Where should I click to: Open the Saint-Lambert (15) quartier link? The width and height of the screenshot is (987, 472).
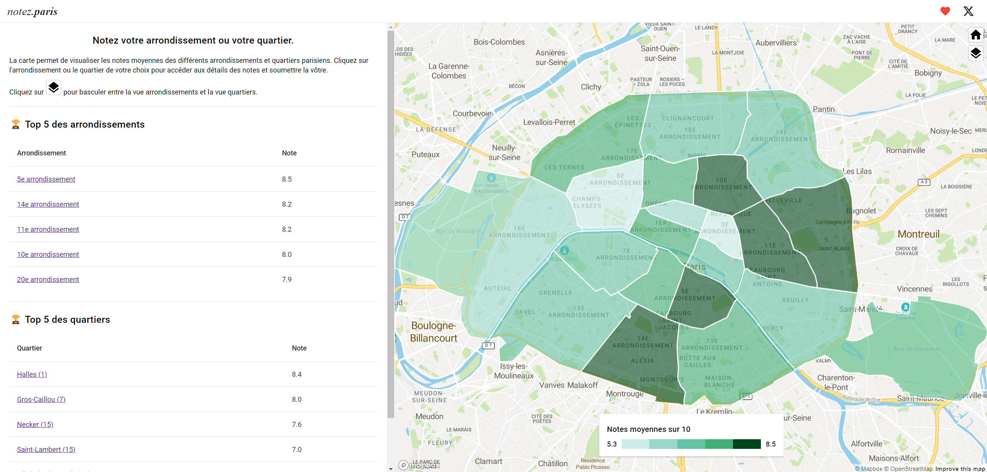[x=46, y=449]
